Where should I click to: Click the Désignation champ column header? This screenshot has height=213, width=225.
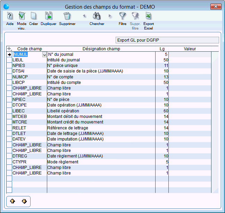pos(101,49)
